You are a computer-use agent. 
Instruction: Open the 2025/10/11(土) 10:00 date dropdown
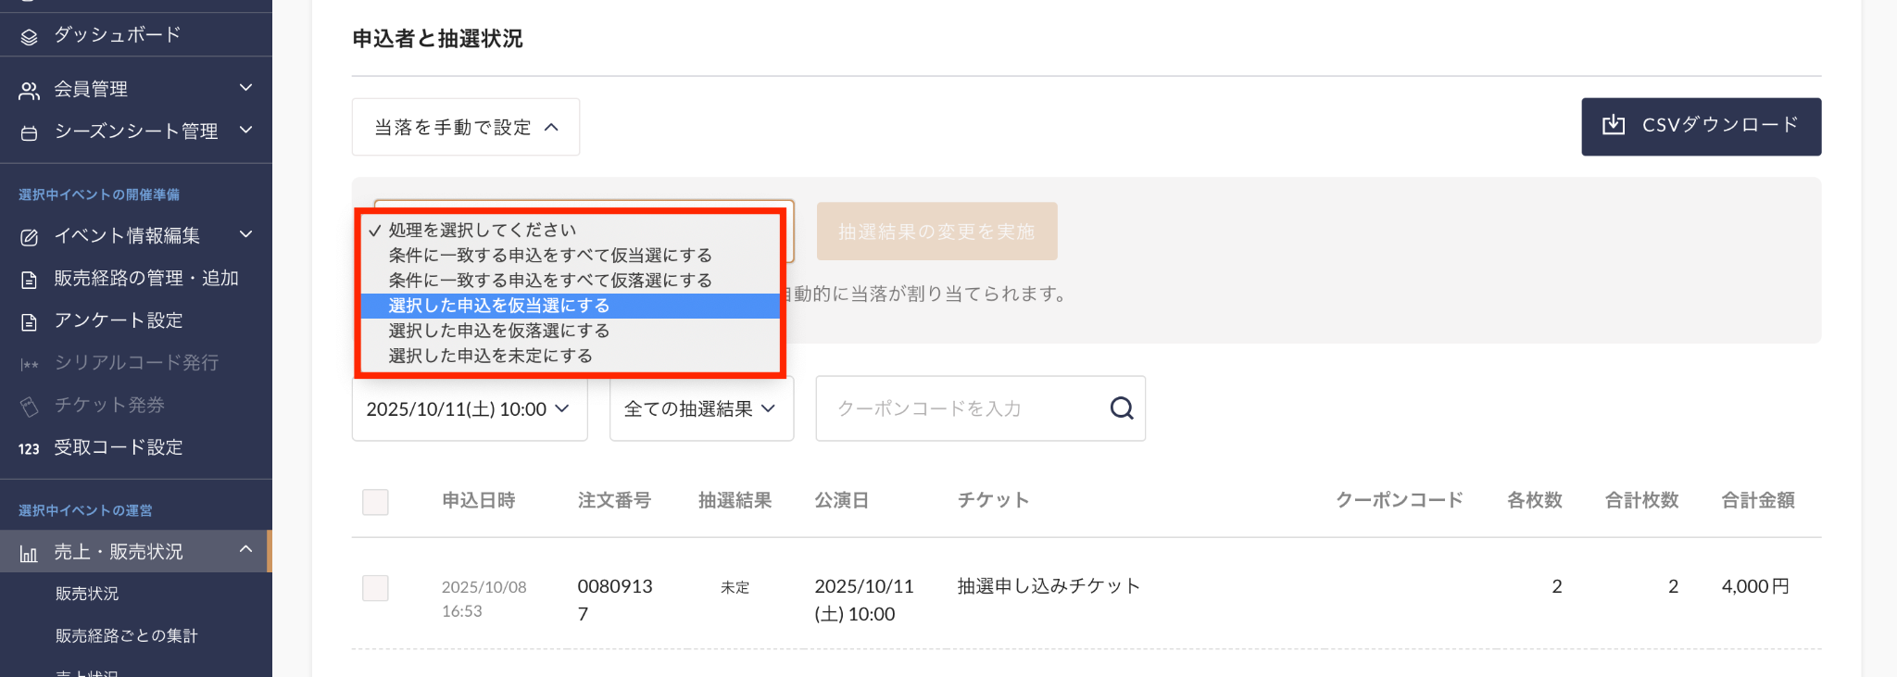(469, 408)
